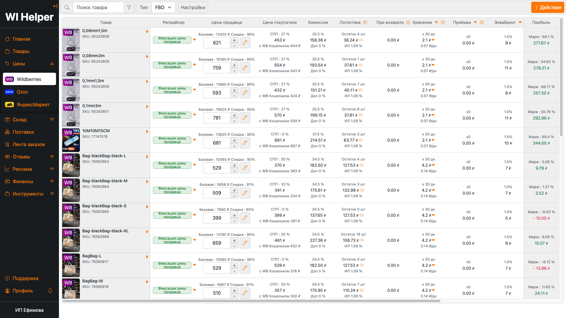Open repricer dropdown arrow for 0,1mm3m
Screen dimensions: 566x318
pos(195,115)
